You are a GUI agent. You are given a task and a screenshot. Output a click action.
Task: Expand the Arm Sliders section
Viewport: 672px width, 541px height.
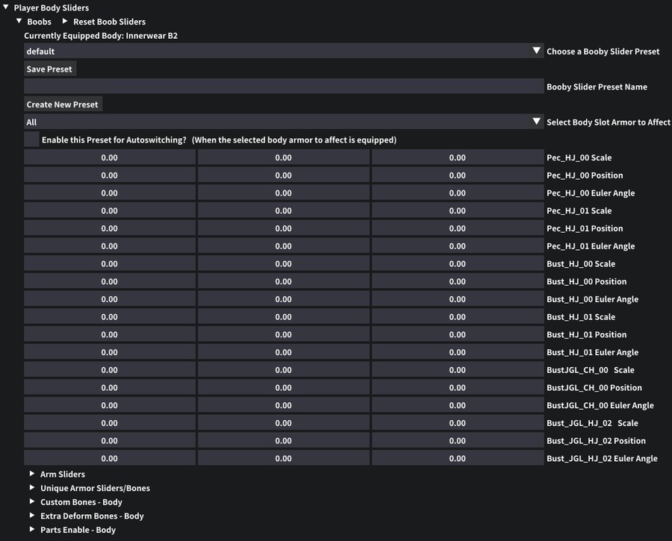click(33, 474)
